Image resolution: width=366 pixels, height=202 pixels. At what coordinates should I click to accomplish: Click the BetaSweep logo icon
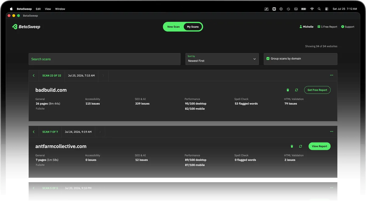[15, 27]
